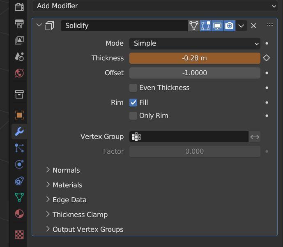Toggle render camera visibility for Solidify

click(229, 25)
